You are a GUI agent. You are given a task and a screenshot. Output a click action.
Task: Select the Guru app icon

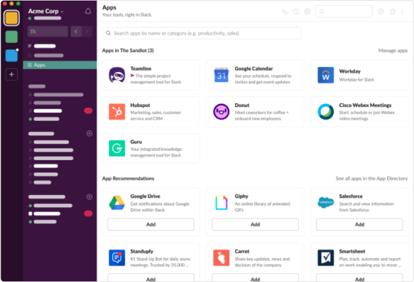click(117, 148)
